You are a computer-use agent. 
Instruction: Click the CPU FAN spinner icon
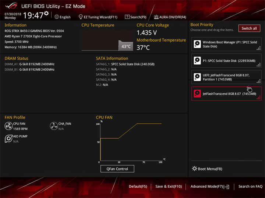click(x=8, y=126)
